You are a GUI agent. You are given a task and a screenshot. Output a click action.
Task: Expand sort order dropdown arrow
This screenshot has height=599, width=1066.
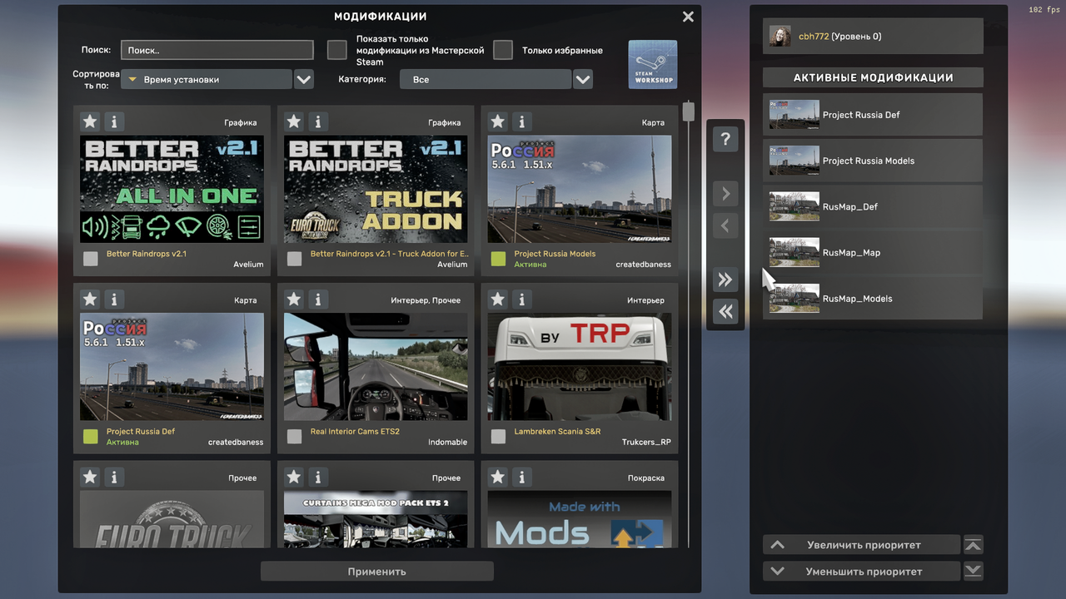304,80
